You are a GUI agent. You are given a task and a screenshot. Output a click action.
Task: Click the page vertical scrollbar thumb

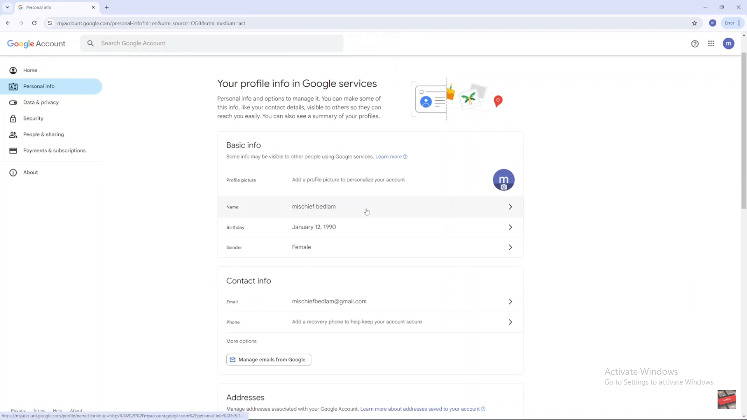tap(744, 130)
